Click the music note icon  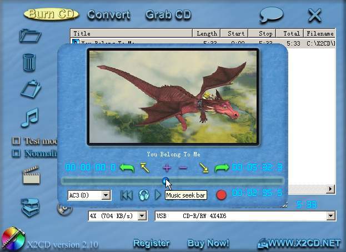tap(30, 117)
